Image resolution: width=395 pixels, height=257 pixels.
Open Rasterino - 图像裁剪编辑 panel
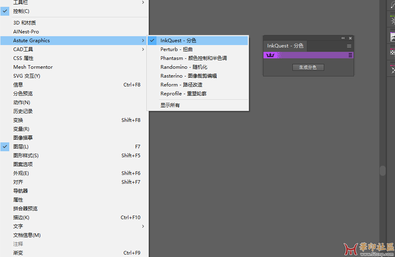[198, 76]
